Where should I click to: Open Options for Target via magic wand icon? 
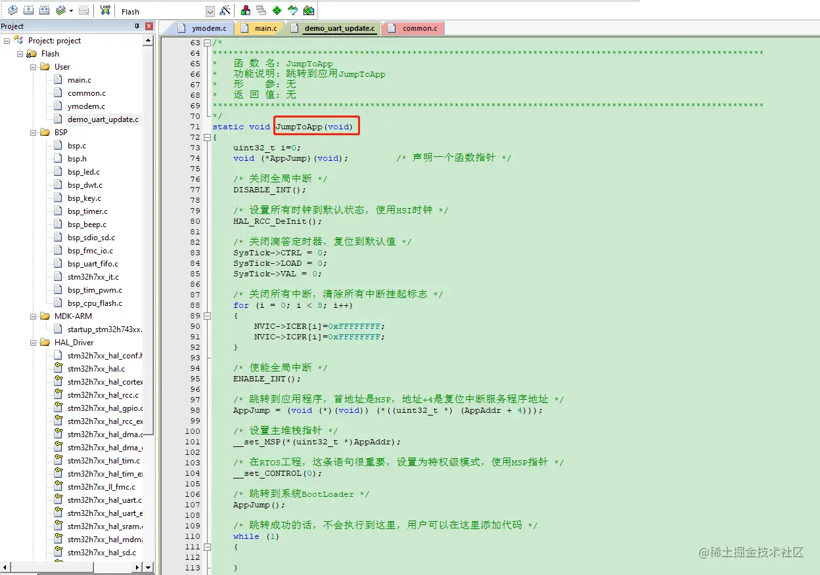(x=226, y=10)
